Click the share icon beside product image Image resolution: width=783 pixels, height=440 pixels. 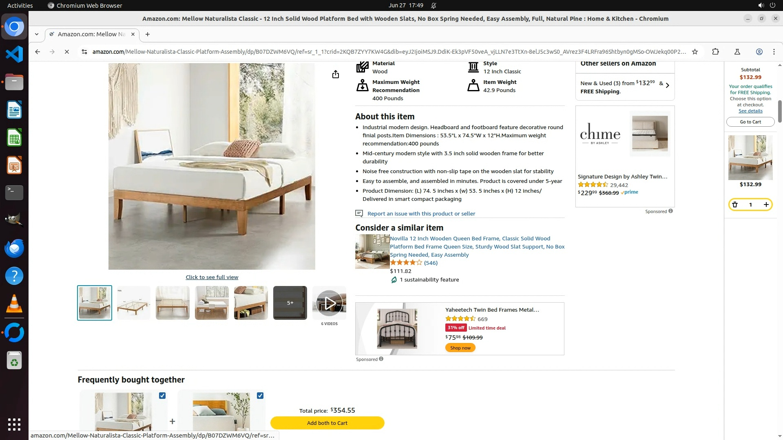pyautogui.click(x=335, y=74)
